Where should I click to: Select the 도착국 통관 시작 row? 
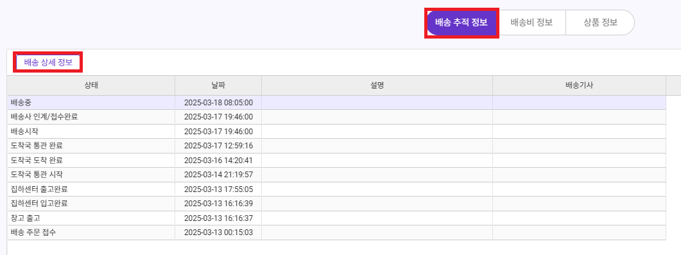point(336,175)
